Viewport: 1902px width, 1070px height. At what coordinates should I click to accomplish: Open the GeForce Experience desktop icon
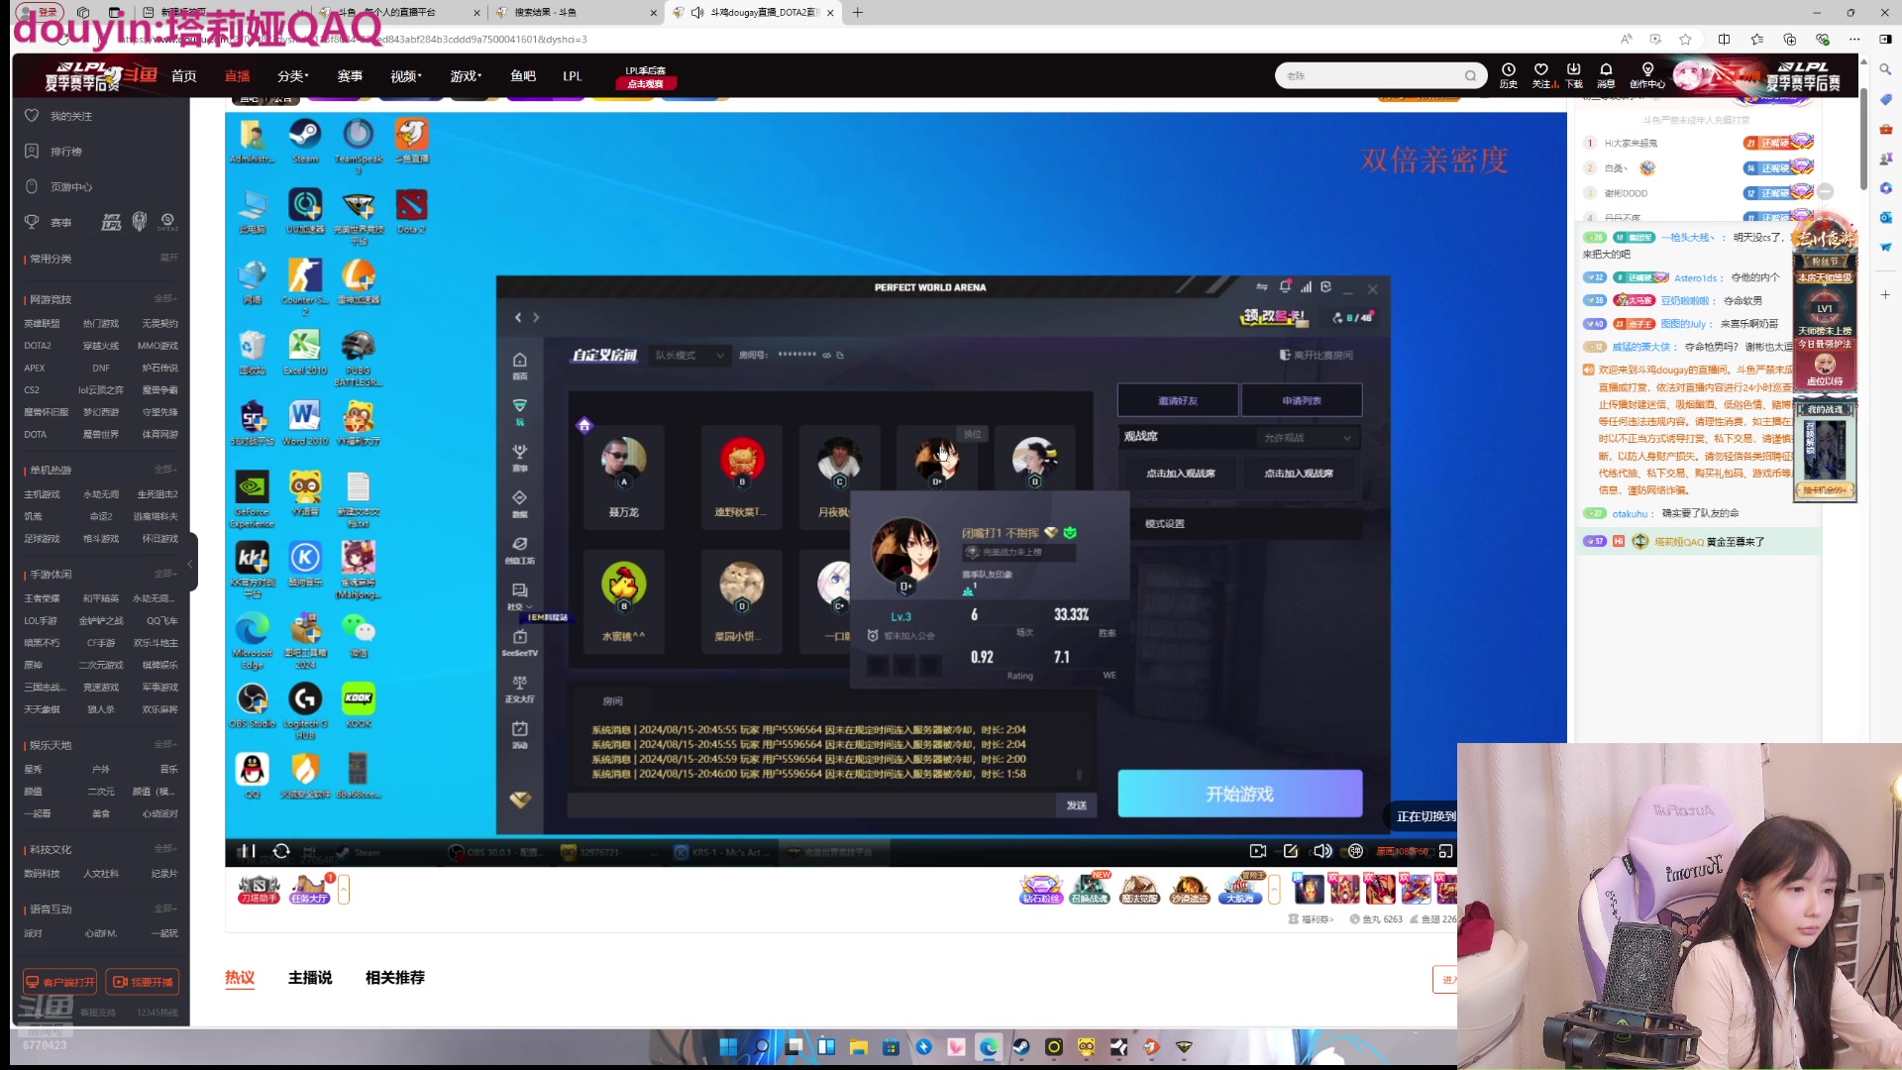coord(253,498)
